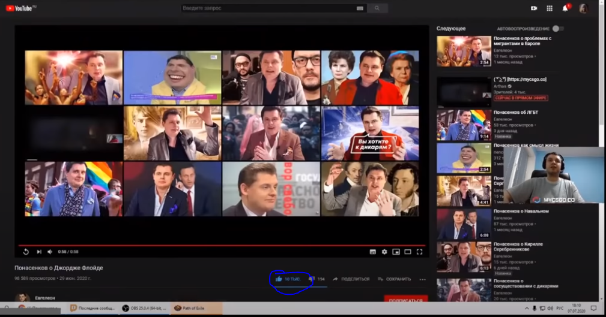The image size is (606, 317).
Task: Open the taskbar volume speaker icon
Action: tap(550, 308)
